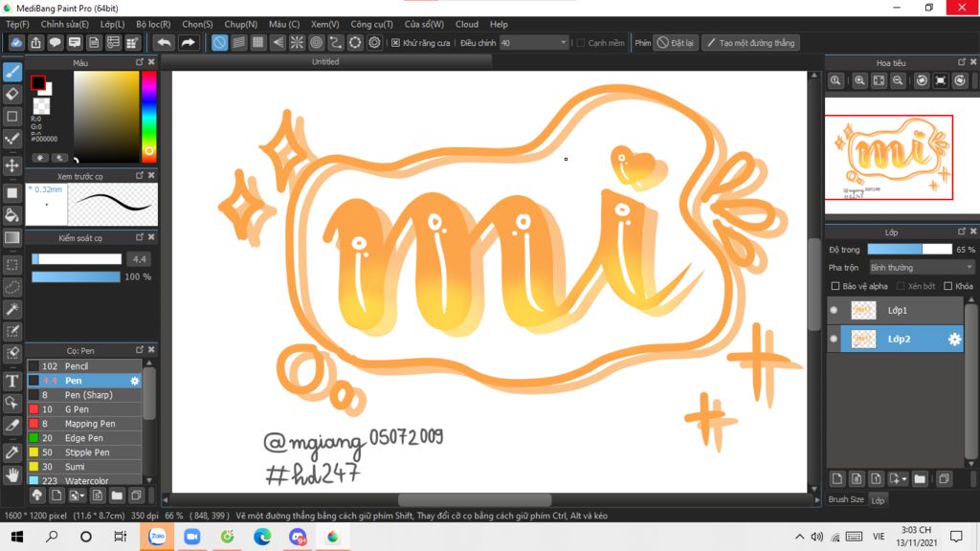Select the G Pen brush
Screen dimensions: 980x551
click(x=84, y=409)
